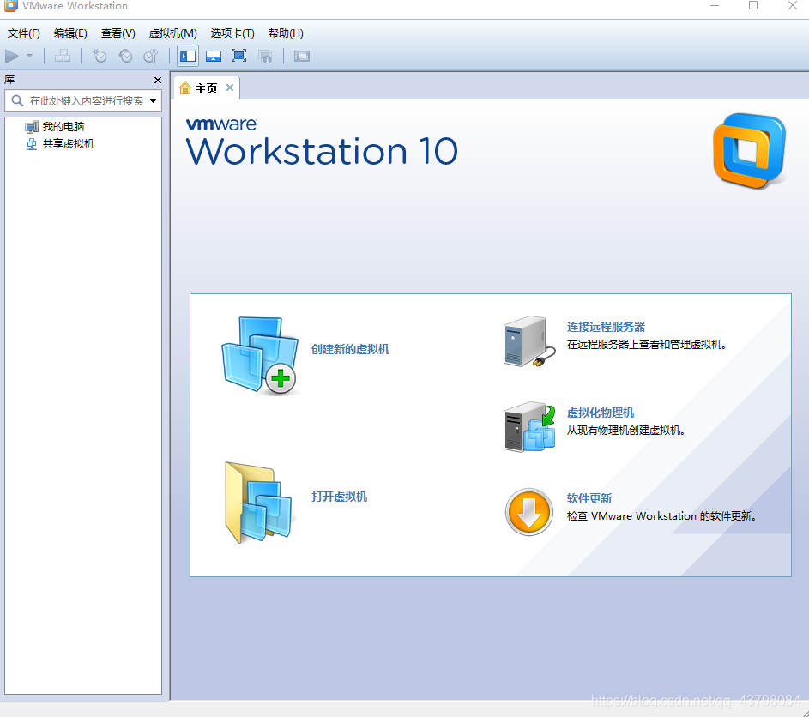Switch to the 主页 tab
Viewport: 809px width, 717px height.
coord(207,88)
